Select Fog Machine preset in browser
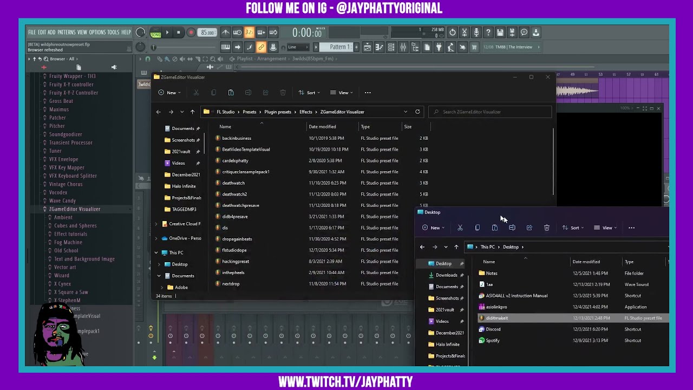 pos(68,242)
